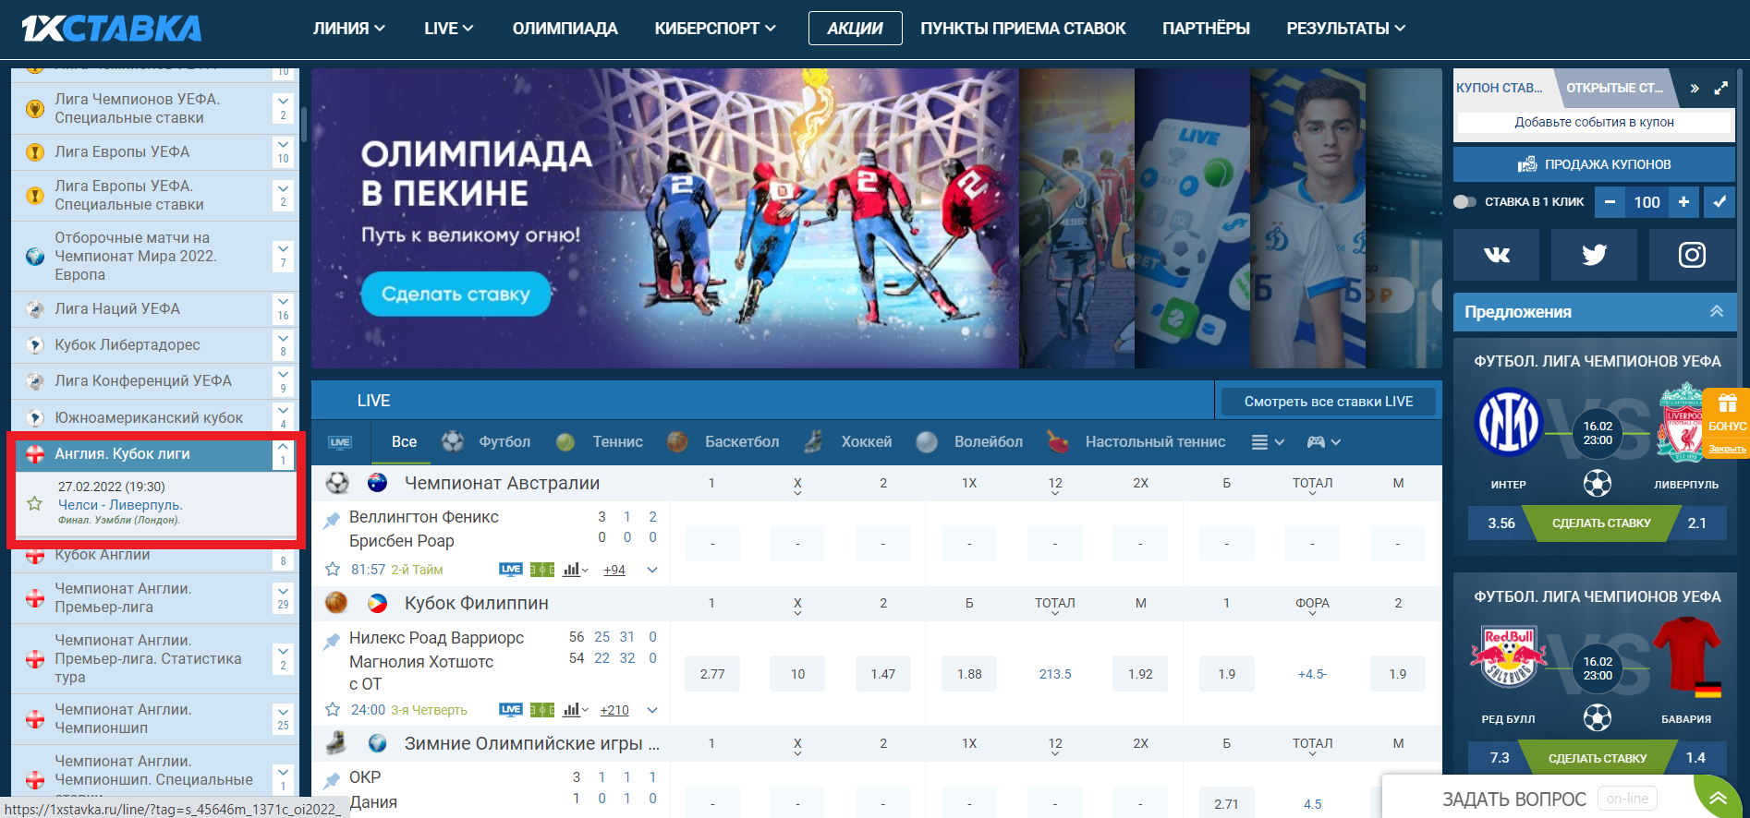The height and width of the screenshot is (818, 1750).
Task: Open the ЛИНИЯ dropdown menu
Action: (x=348, y=29)
